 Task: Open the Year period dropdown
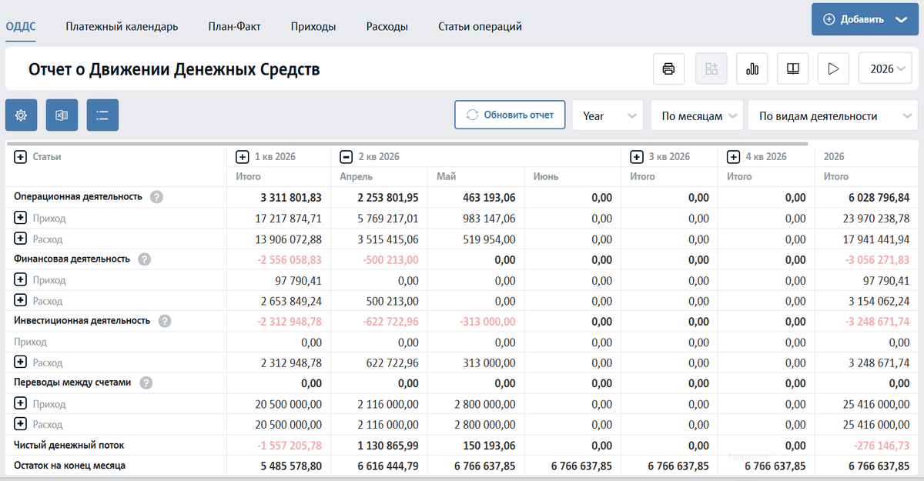[x=608, y=115]
